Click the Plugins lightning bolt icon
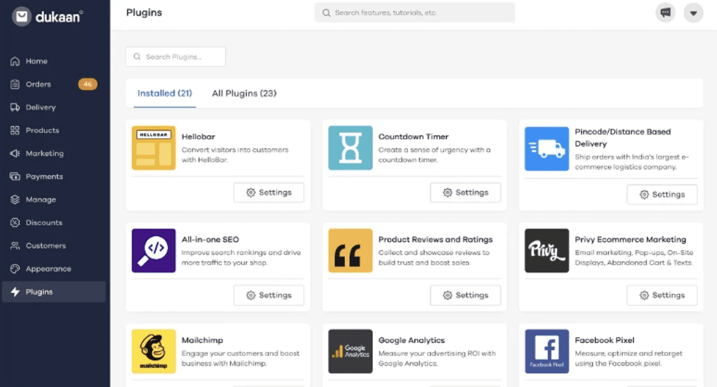The width and height of the screenshot is (717, 387). coord(15,292)
